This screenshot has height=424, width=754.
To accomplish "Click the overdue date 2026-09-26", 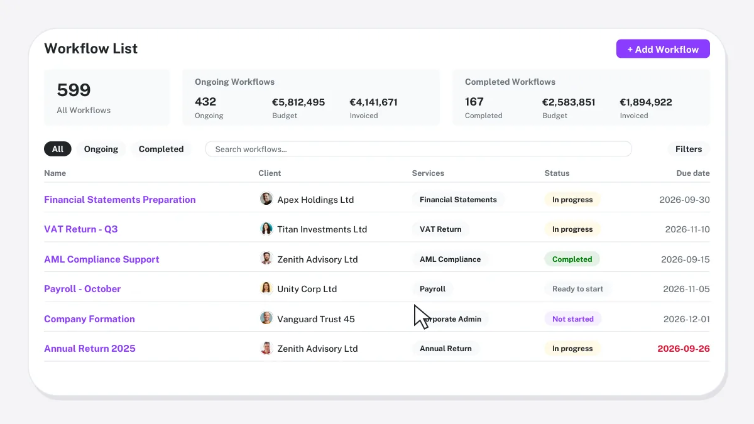I will pyautogui.click(x=684, y=349).
